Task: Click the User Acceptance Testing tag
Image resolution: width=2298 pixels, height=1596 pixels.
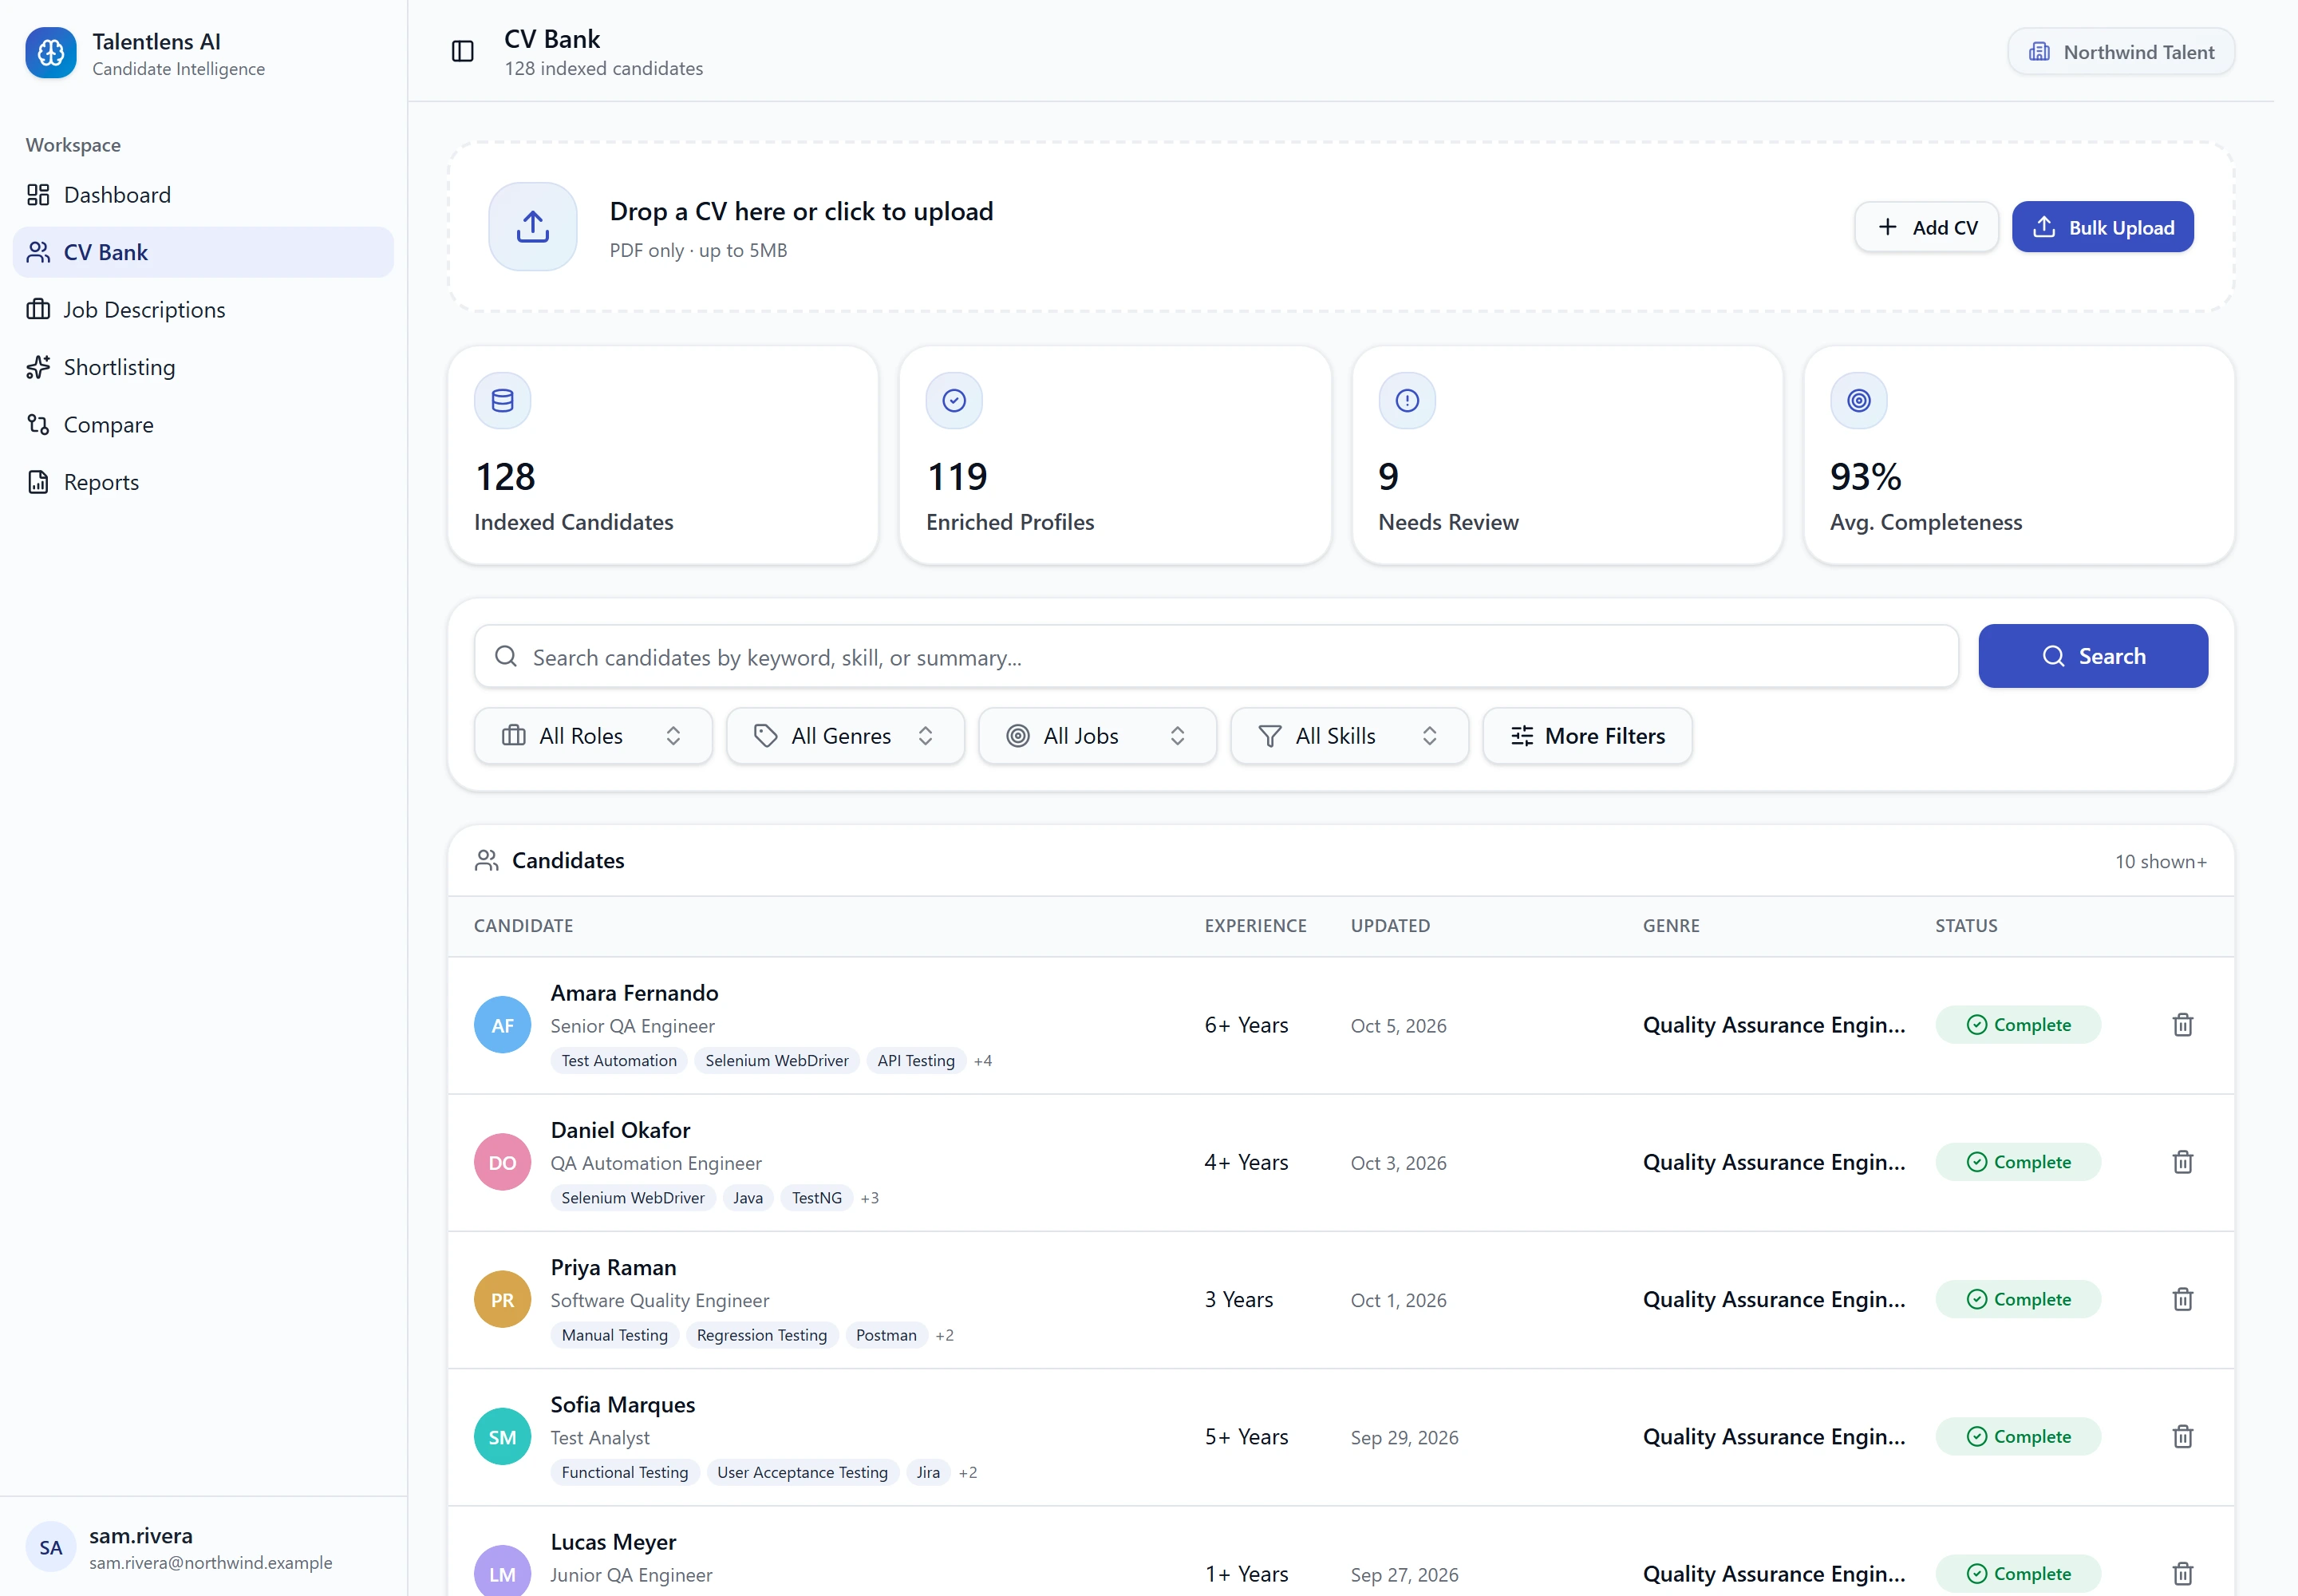Action: [x=802, y=1472]
